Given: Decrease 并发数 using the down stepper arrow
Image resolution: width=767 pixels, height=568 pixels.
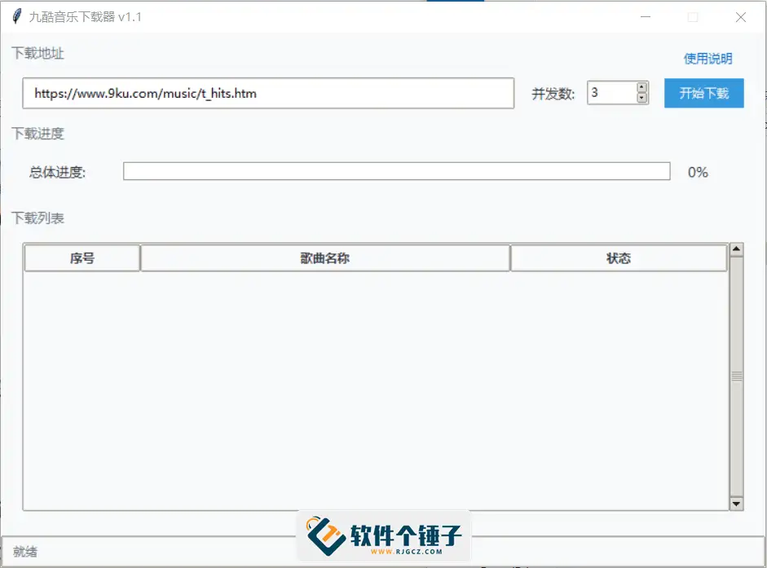Looking at the screenshot, I should tap(642, 99).
